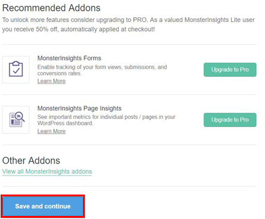Image resolution: width=265 pixels, height=219 pixels.
Task: Click the upgrading to PRO intro sentence
Action: click(x=128, y=20)
